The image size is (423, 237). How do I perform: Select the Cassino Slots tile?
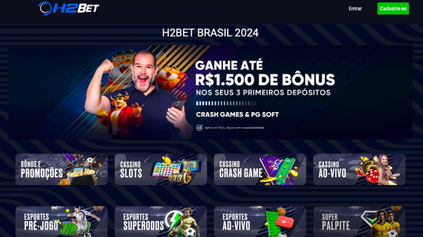(x=161, y=170)
